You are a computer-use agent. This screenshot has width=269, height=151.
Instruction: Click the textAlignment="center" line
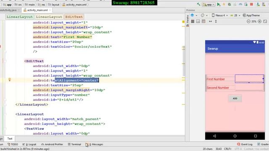(66, 80)
